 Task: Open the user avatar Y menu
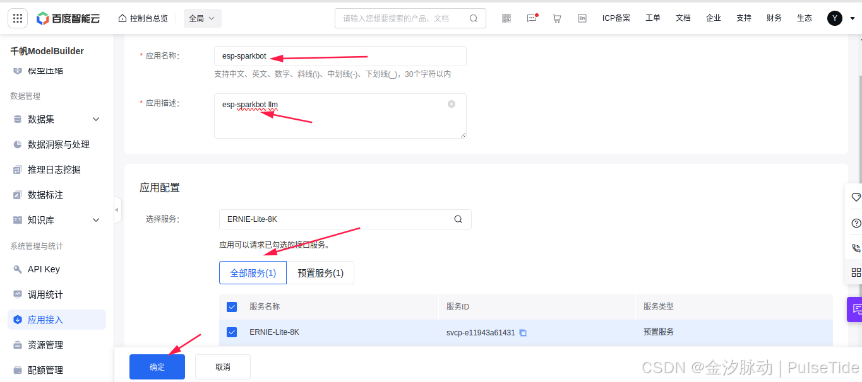pos(835,18)
